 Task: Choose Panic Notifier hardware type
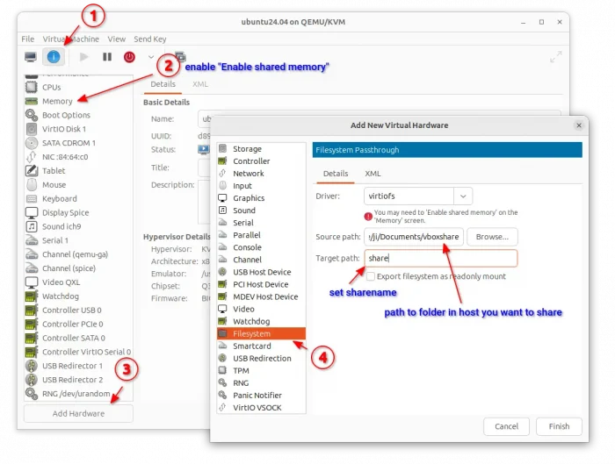coord(261,396)
